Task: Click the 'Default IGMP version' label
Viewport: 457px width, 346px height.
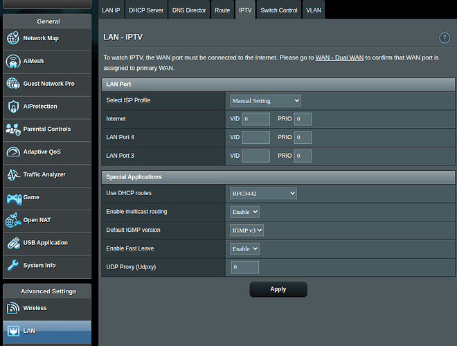Action: point(133,230)
